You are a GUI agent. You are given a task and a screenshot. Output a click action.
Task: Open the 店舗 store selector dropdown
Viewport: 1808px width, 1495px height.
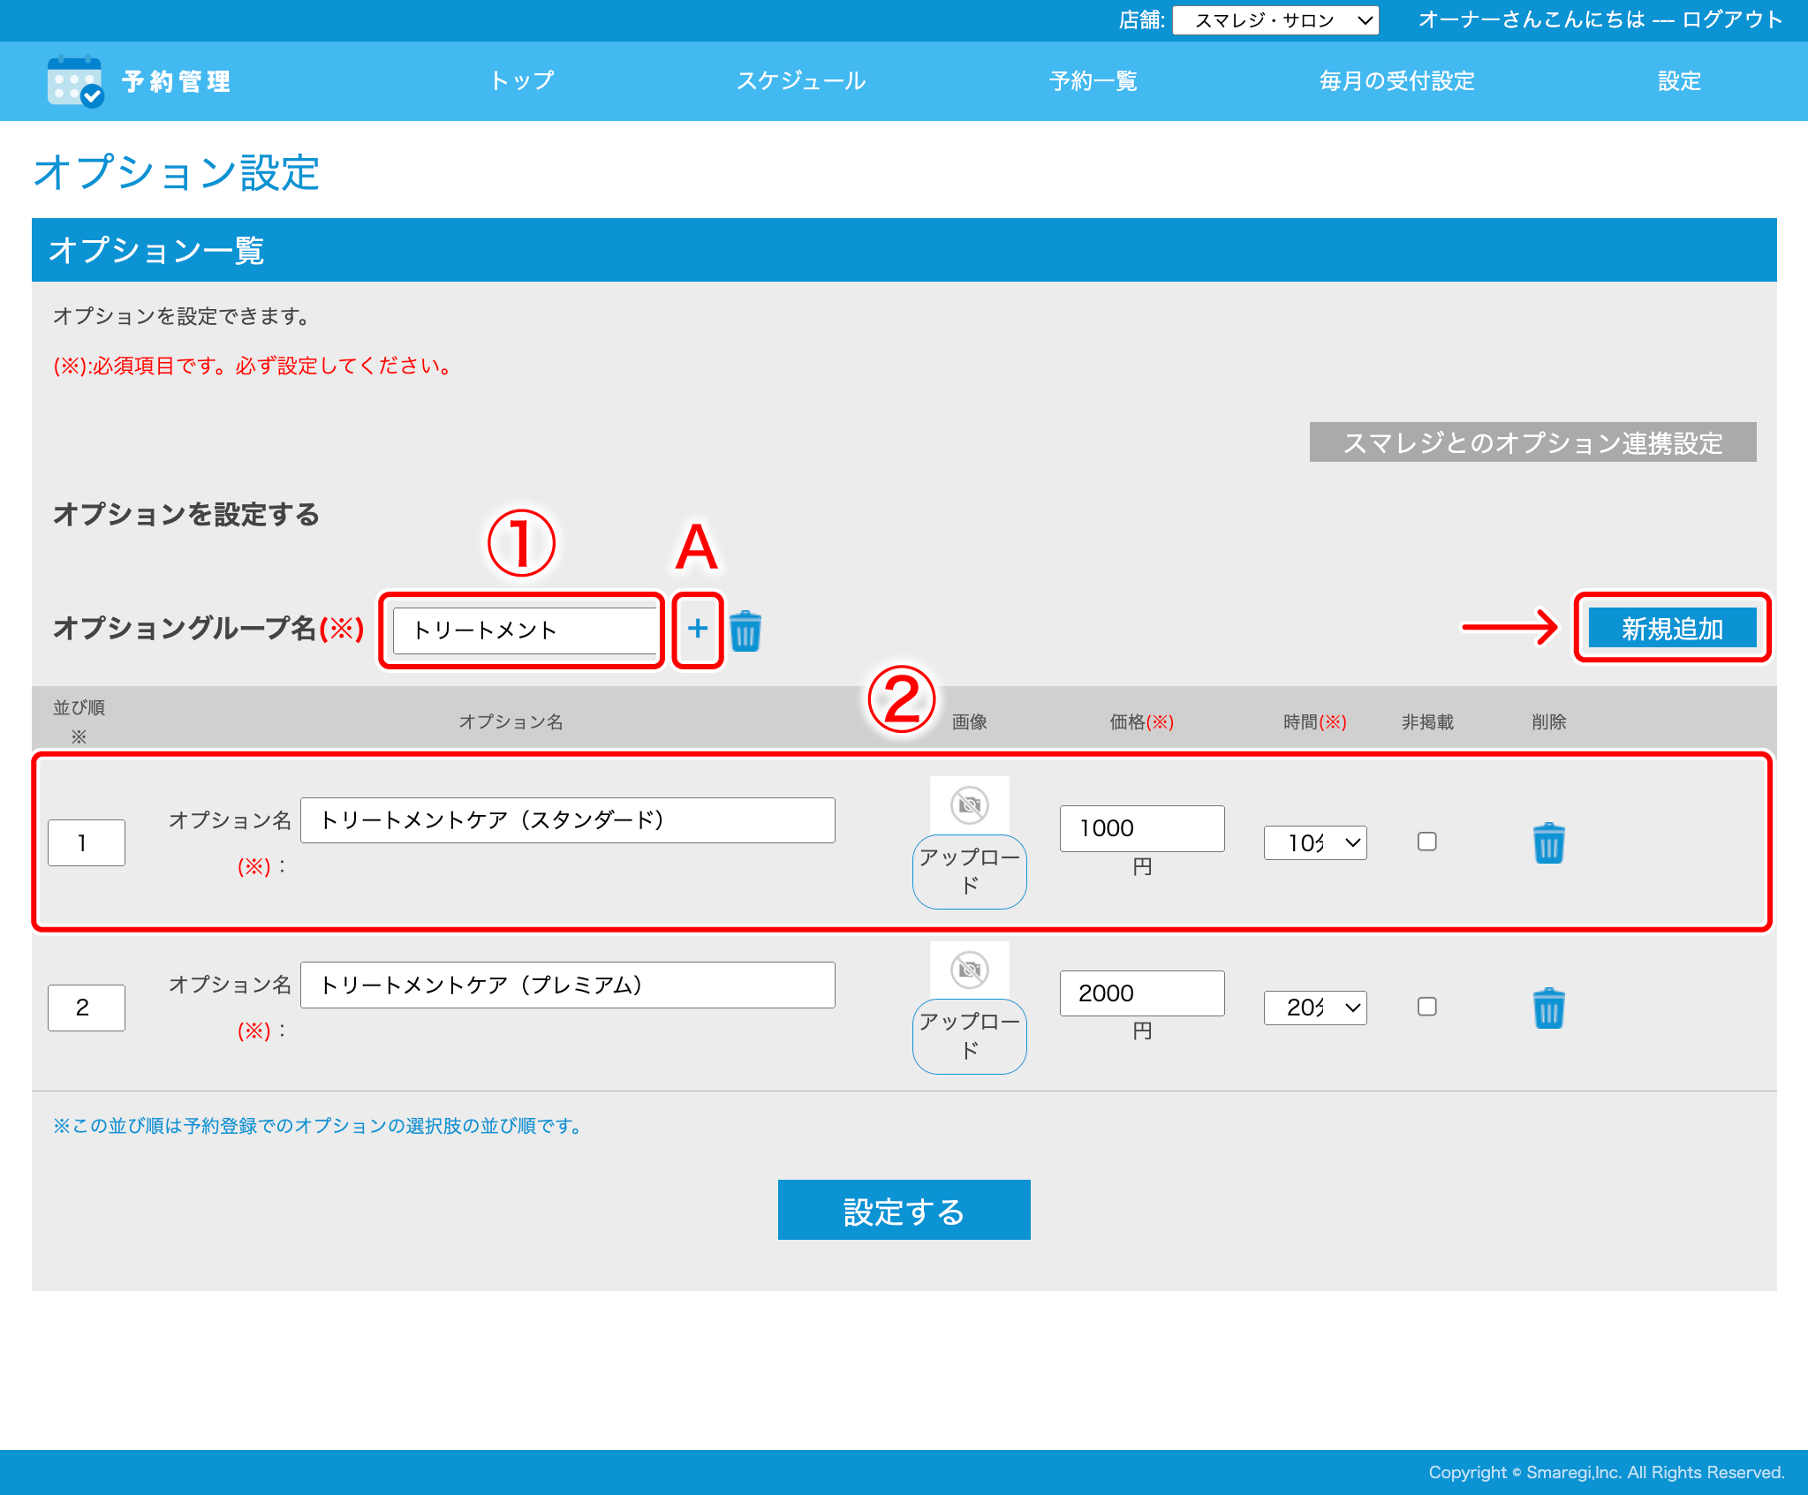pyautogui.click(x=1275, y=19)
